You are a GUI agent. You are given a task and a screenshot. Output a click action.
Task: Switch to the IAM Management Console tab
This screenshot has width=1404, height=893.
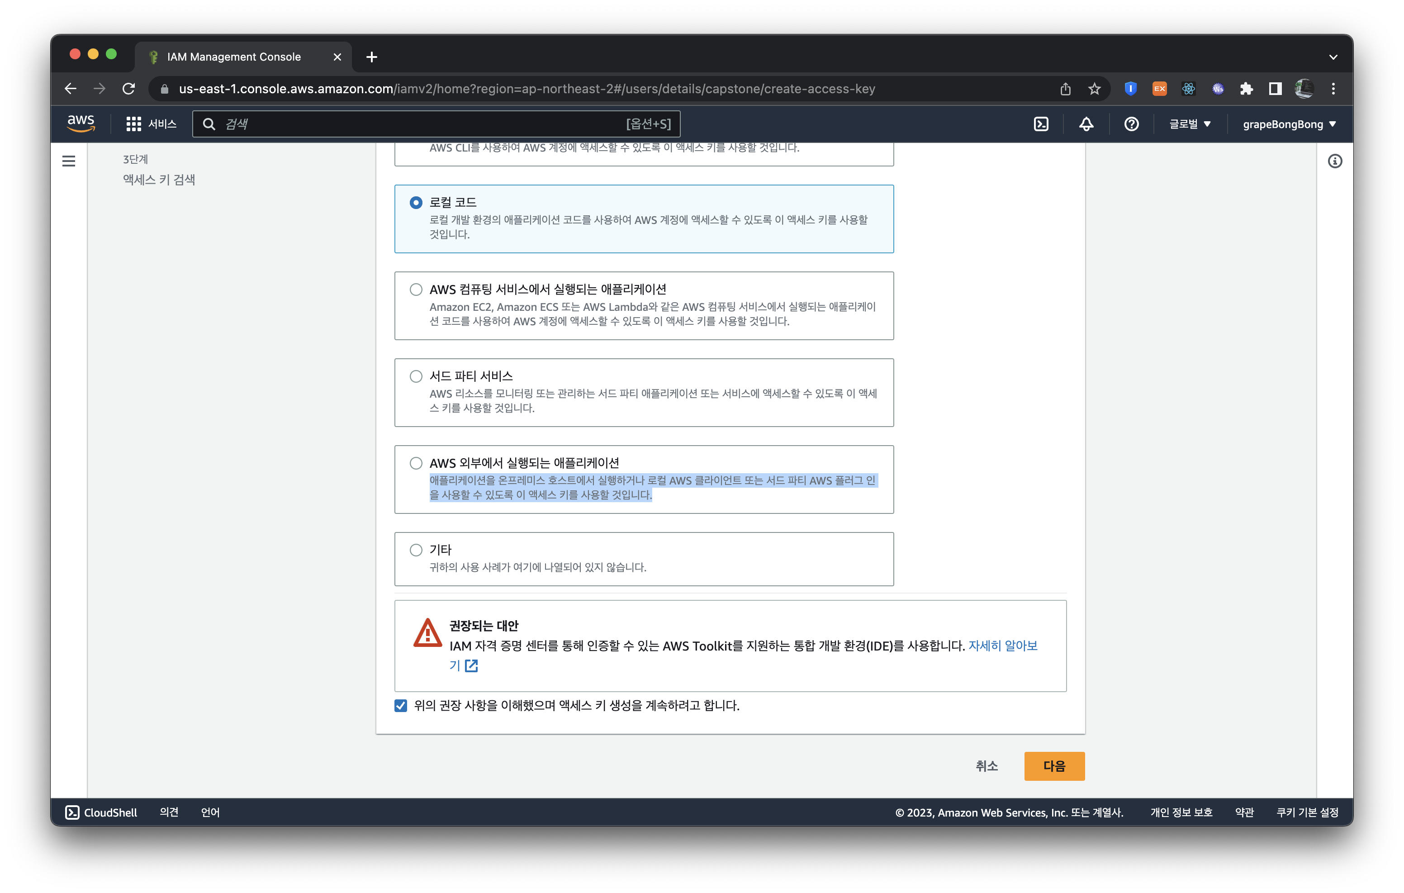(234, 57)
